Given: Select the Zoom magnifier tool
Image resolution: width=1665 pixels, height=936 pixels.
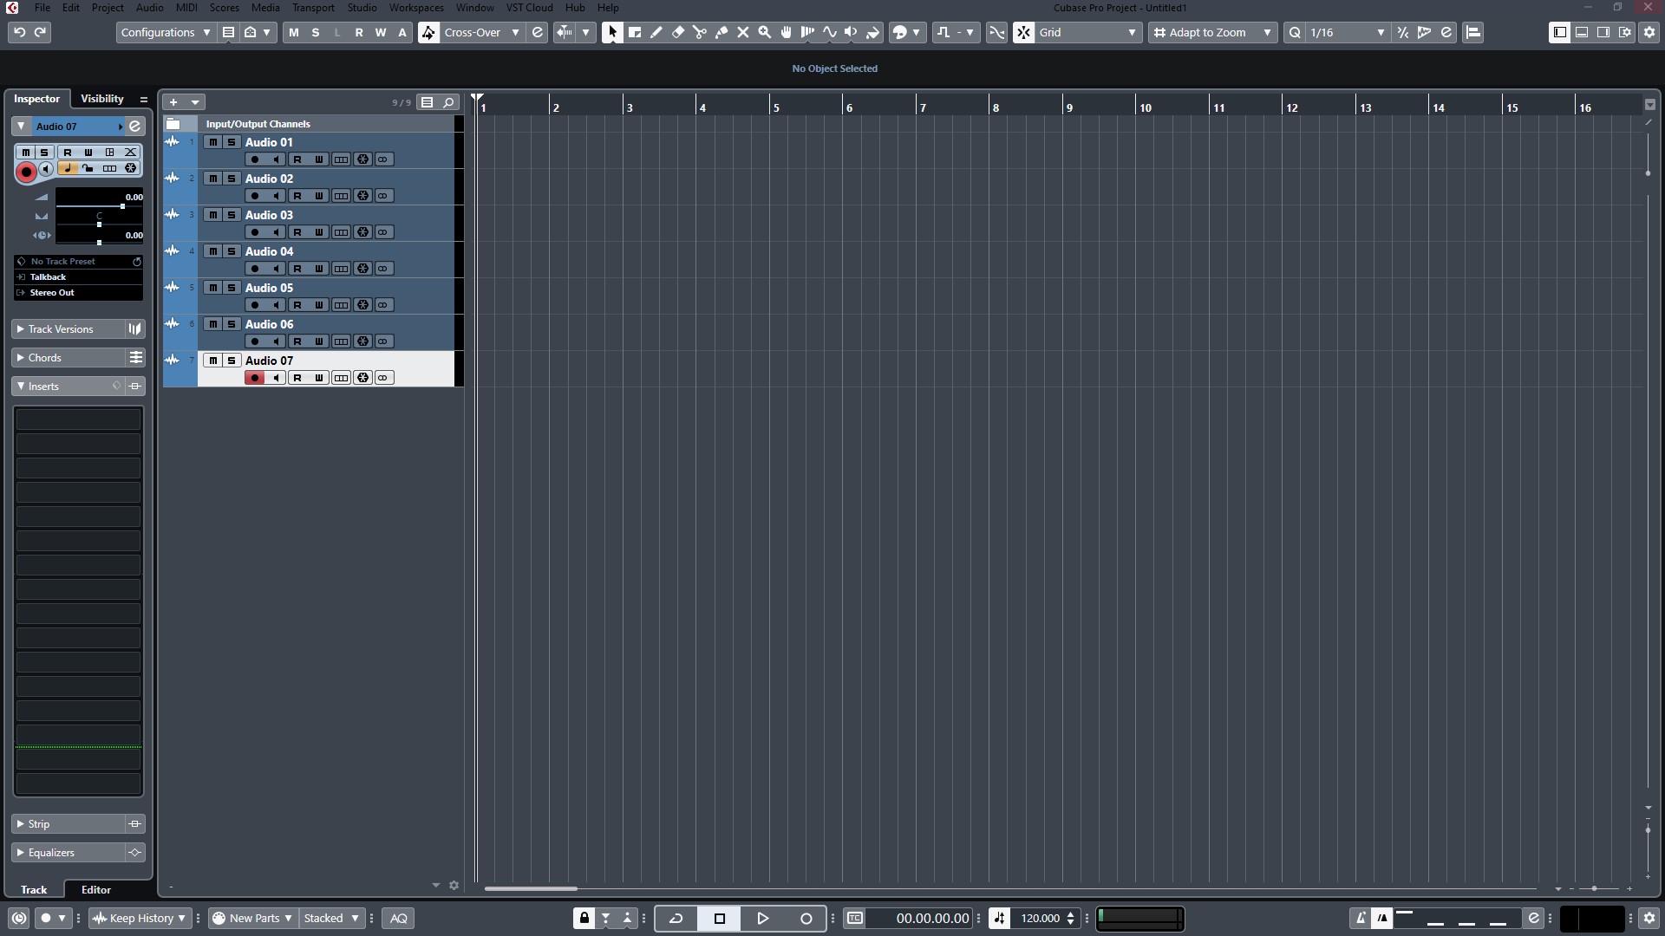Looking at the screenshot, I should (764, 32).
